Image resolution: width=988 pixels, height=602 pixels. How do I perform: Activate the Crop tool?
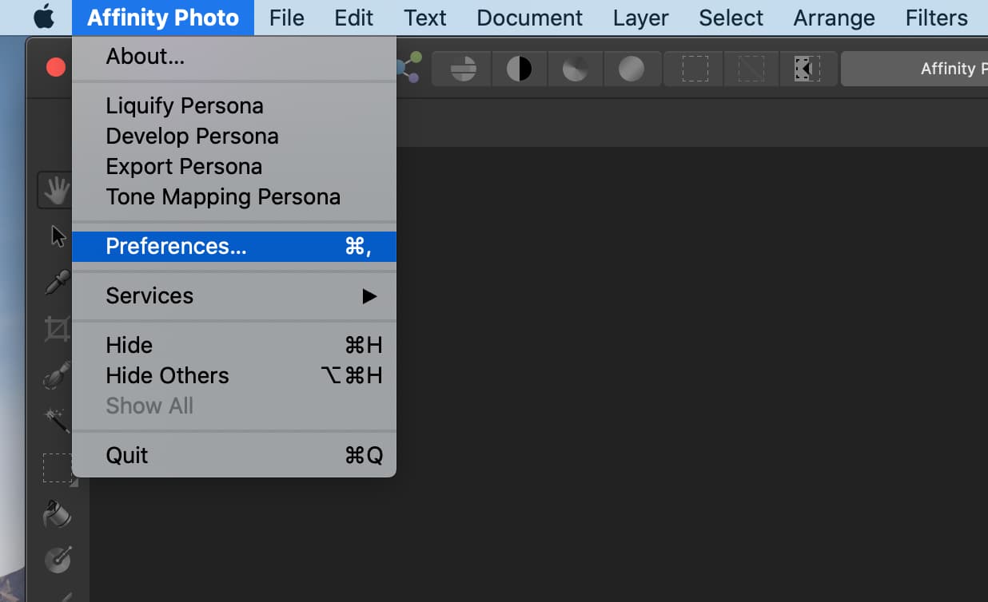tap(56, 330)
